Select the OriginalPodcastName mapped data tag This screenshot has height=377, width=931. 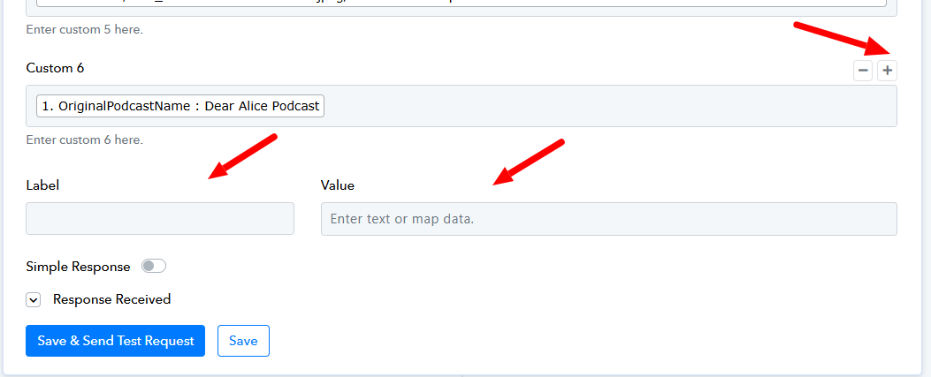point(179,106)
